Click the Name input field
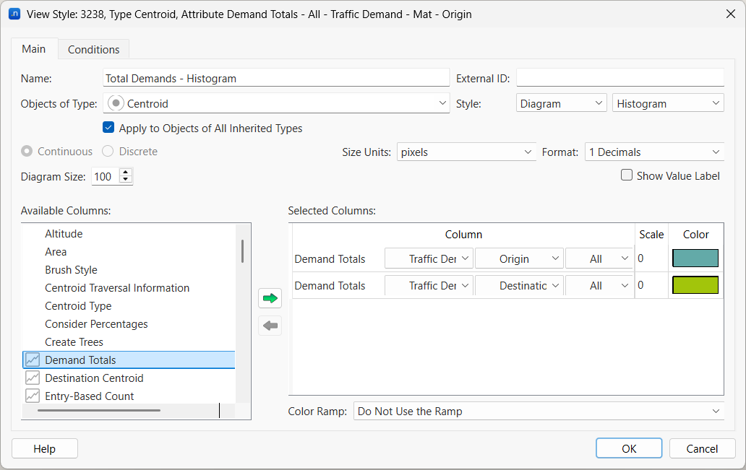This screenshot has width=746, height=470. click(x=276, y=78)
